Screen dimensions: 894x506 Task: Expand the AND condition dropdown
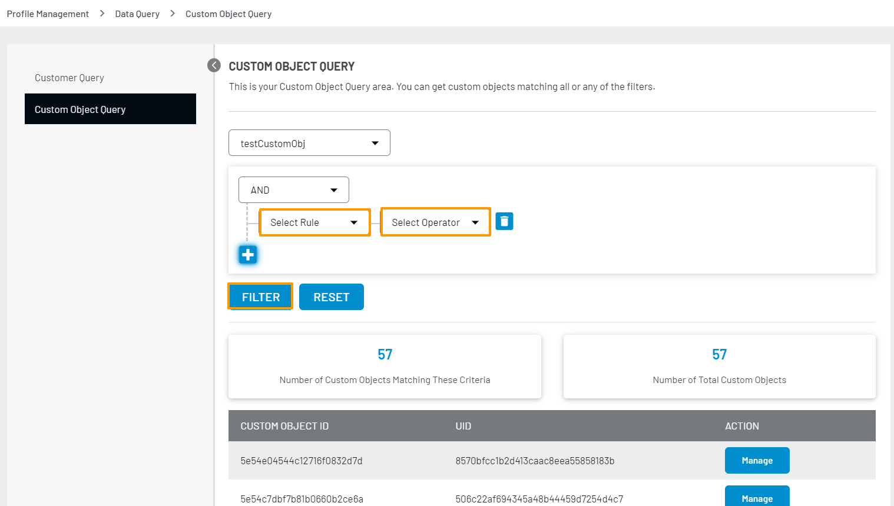pyautogui.click(x=293, y=190)
